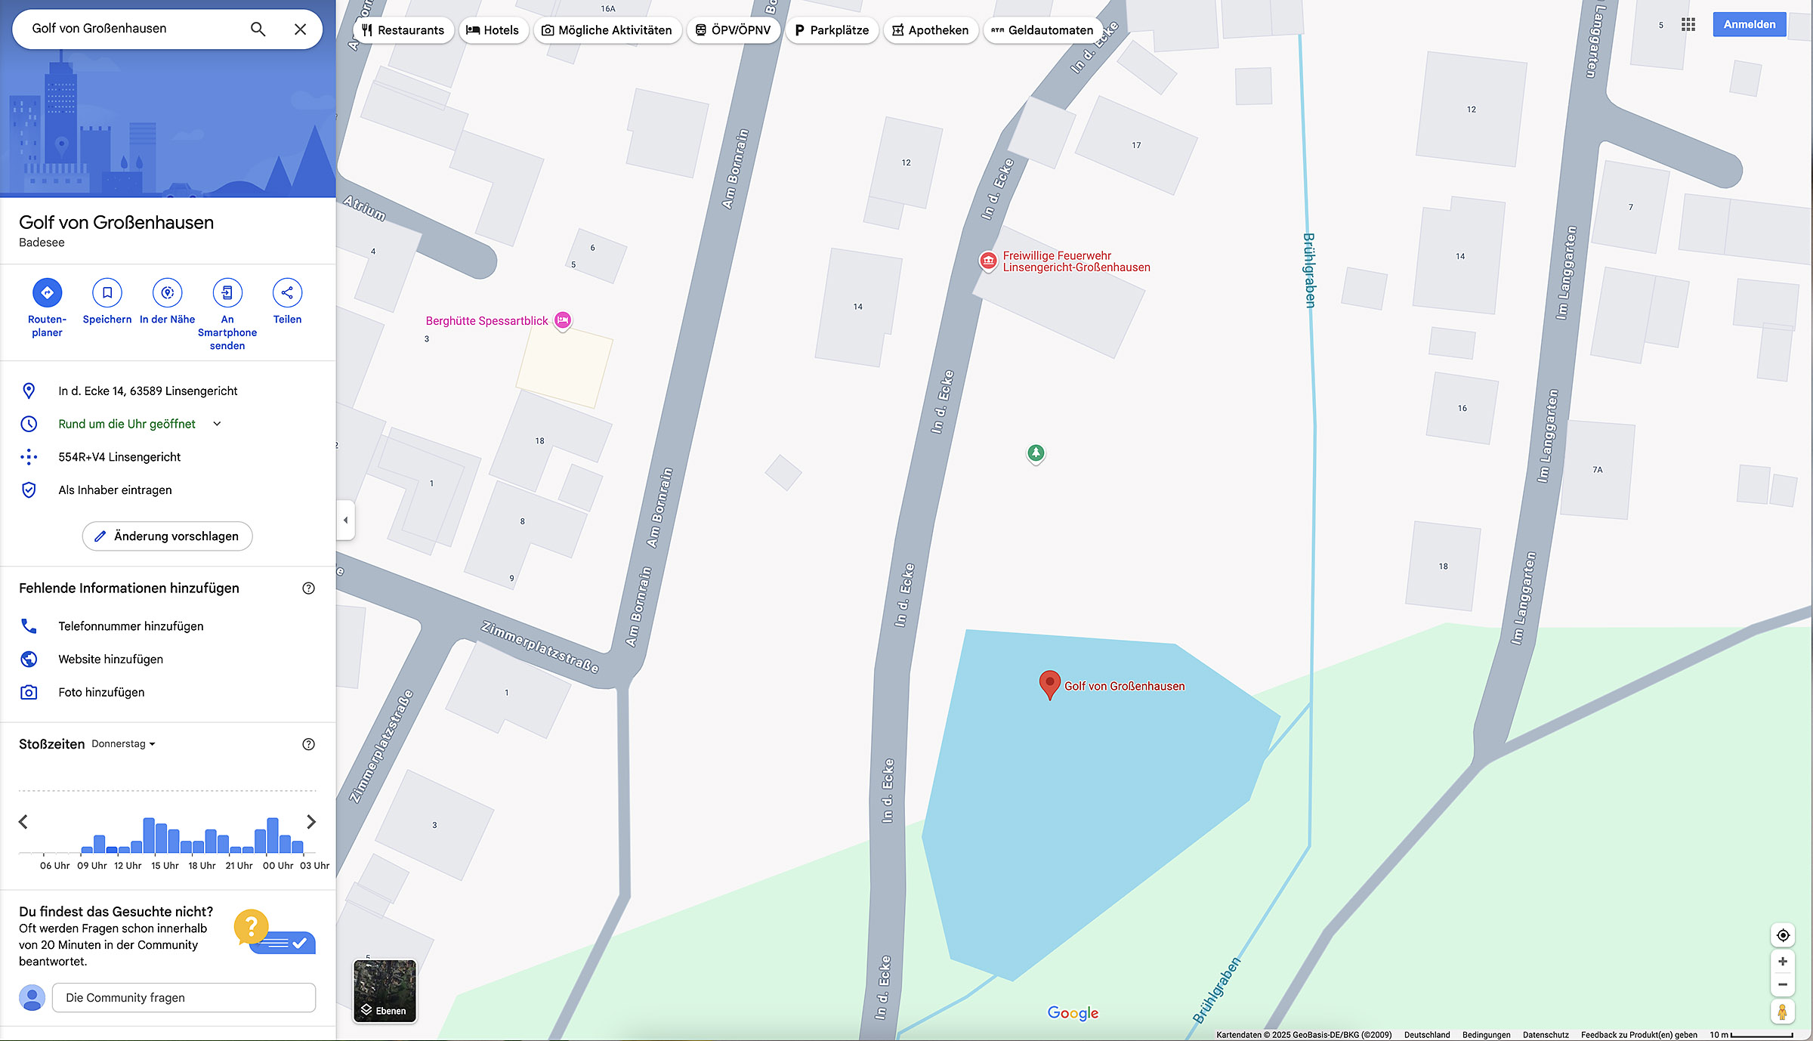
Task: Click the Freiwillige Feuerwehr map marker
Action: (988, 261)
